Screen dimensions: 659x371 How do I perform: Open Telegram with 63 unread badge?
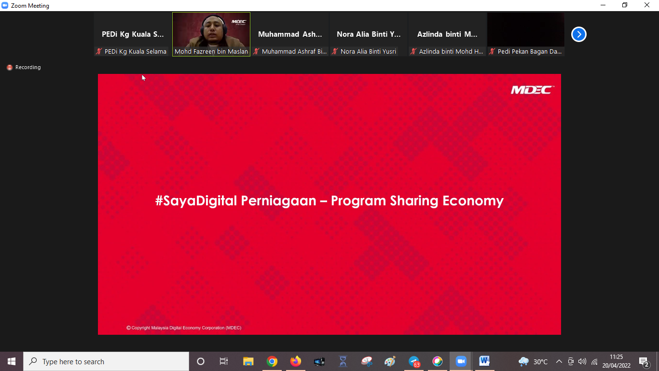[x=414, y=361]
